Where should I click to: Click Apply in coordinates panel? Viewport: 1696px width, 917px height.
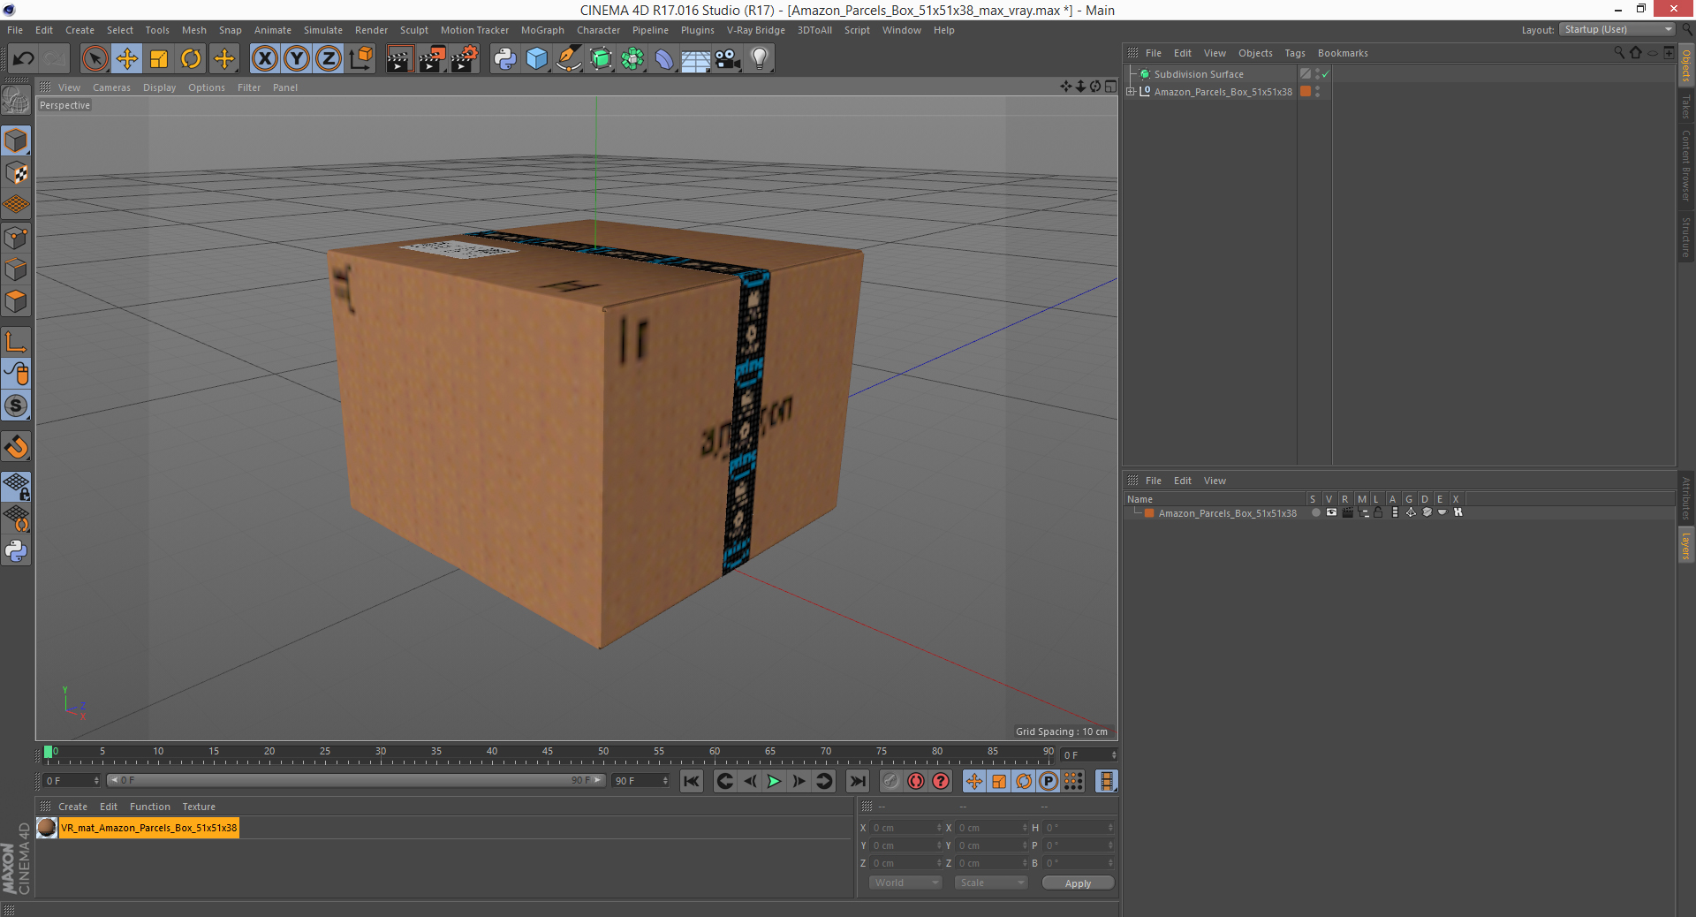(x=1078, y=883)
